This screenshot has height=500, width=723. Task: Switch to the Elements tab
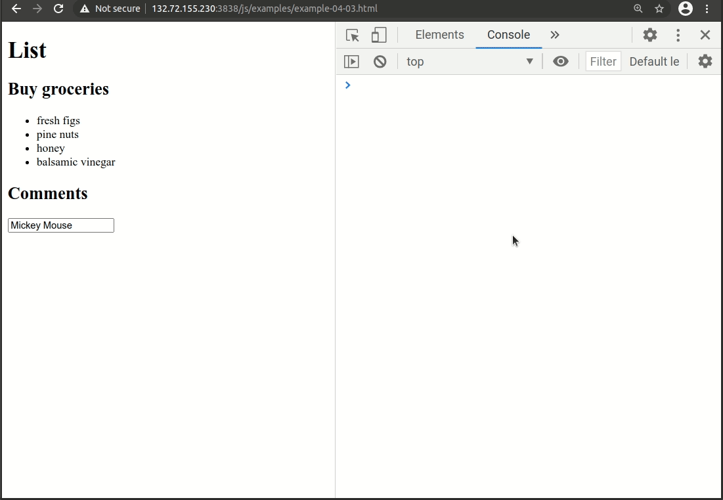pyautogui.click(x=439, y=35)
